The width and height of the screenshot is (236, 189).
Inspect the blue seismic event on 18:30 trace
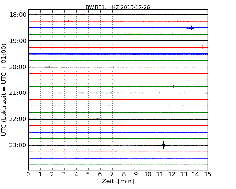[x=191, y=28]
